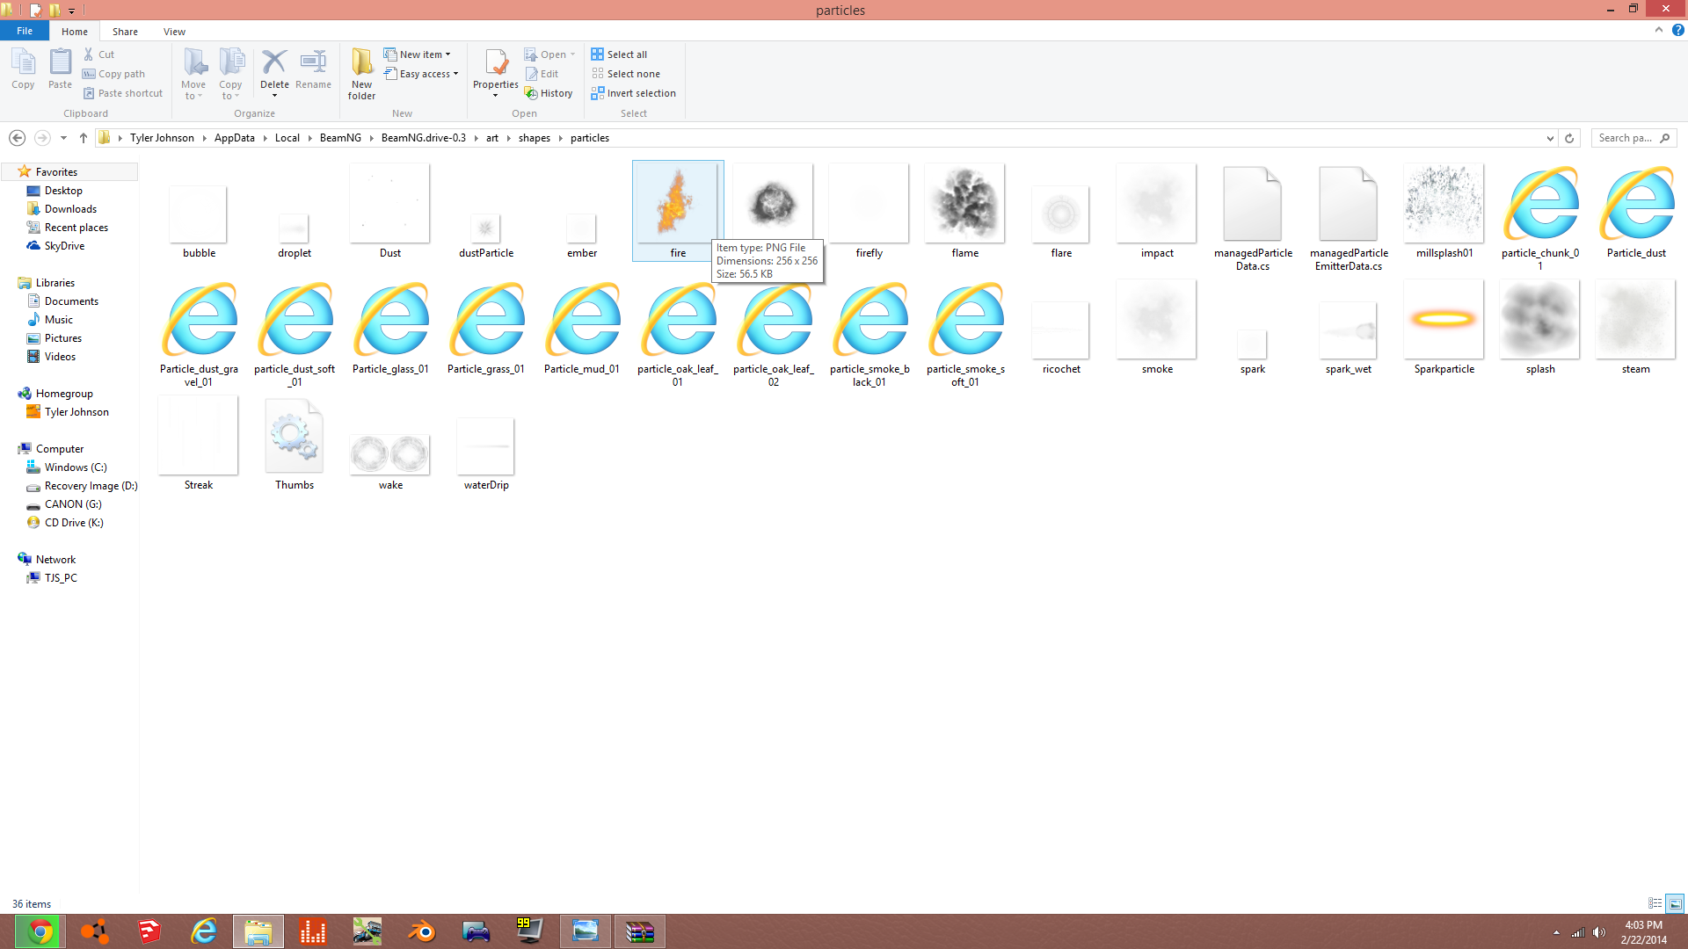Switch to details view toggle

tap(1655, 903)
